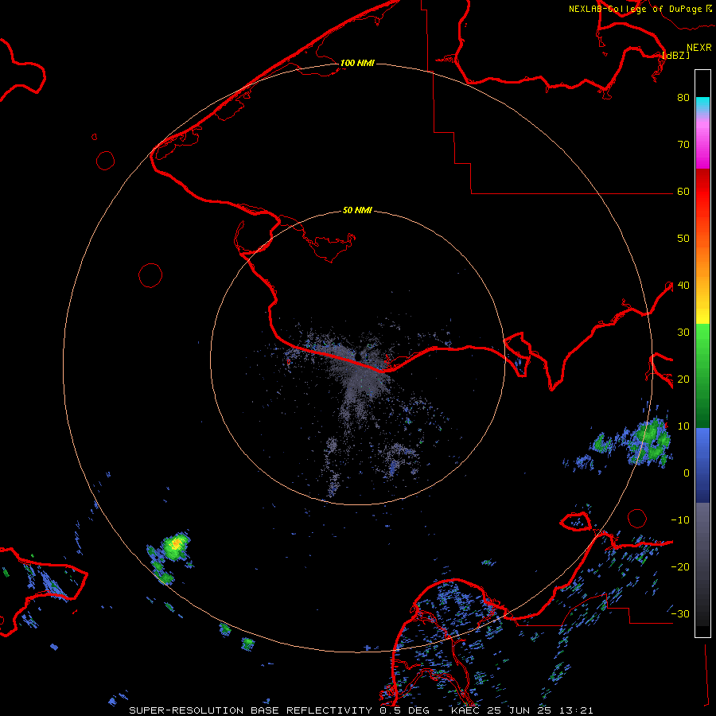Screen dimensions: 716x716
Task: Click the 50 tick label on dBZ scale
Action: [683, 239]
